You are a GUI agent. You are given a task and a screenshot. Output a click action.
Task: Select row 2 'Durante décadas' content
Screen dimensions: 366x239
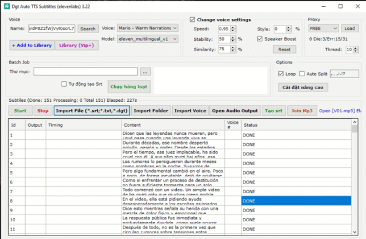pos(173,144)
